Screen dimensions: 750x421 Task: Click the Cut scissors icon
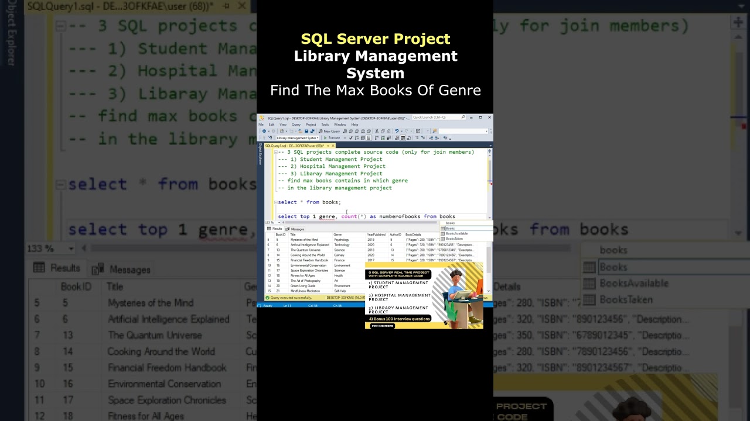[377, 131]
